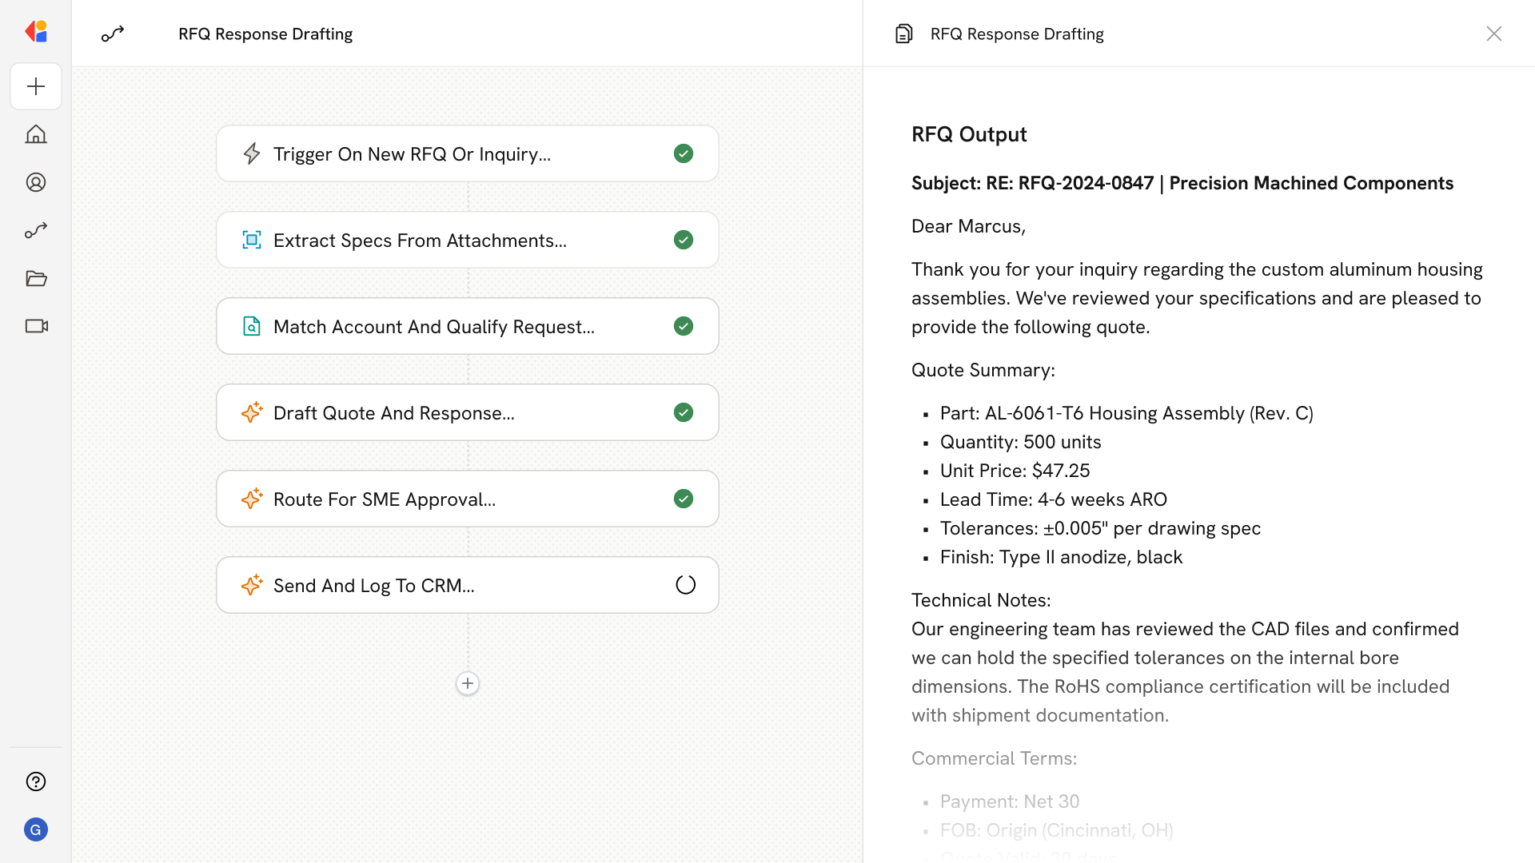
Task: Click the RFQ Response Drafting title in header
Action: click(265, 34)
